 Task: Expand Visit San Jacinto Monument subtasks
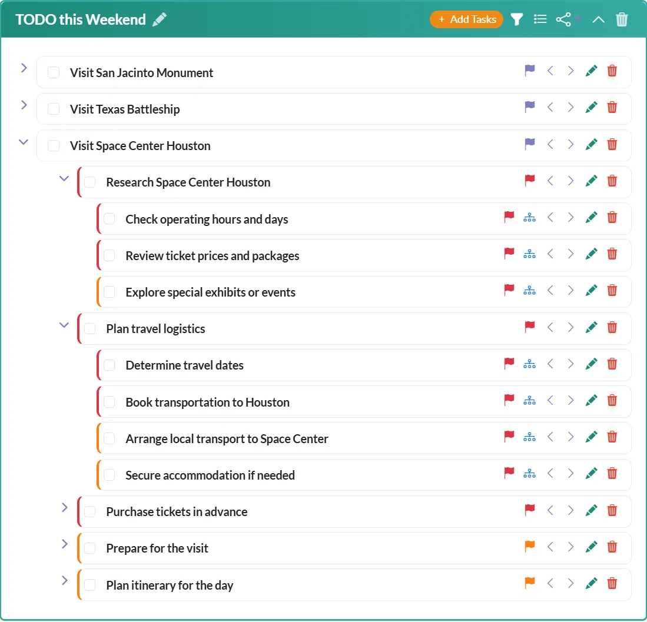click(x=24, y=68)
